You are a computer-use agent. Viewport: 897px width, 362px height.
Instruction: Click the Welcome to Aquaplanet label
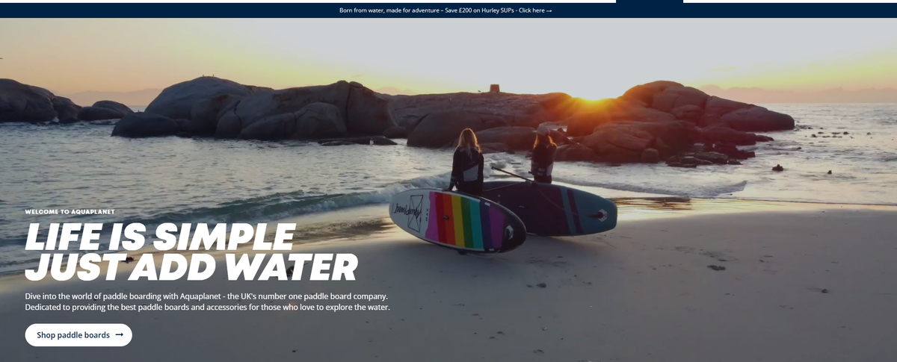click(x=70, y=212)
